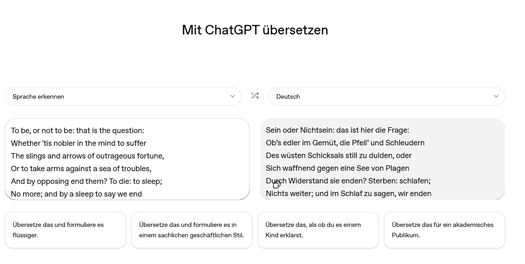Click the German line "Ob's edler im Gemüt"

(345, 143)
